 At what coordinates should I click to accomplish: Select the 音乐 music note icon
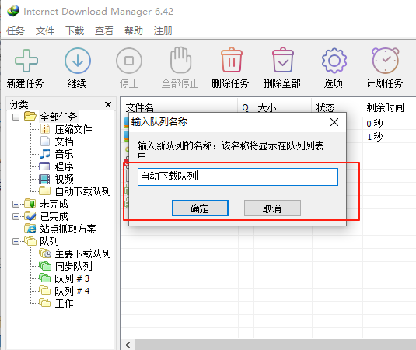tap(45, 154)
